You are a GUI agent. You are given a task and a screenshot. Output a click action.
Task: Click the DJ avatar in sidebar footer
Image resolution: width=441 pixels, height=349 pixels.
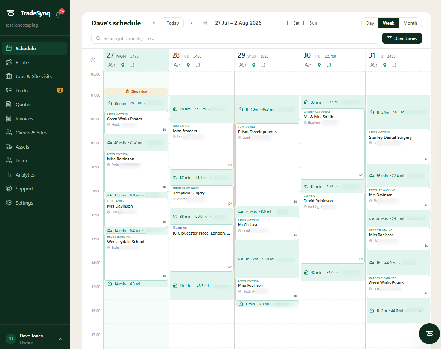point(11,339)
